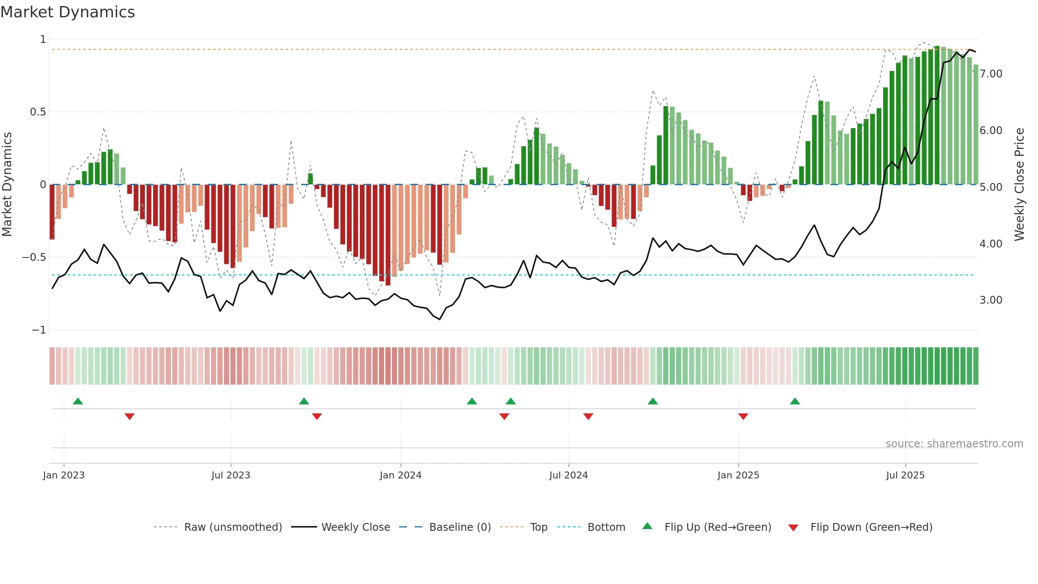
Task: Click the vertical Market Dynamics axis title
Action: click(7, 184)
